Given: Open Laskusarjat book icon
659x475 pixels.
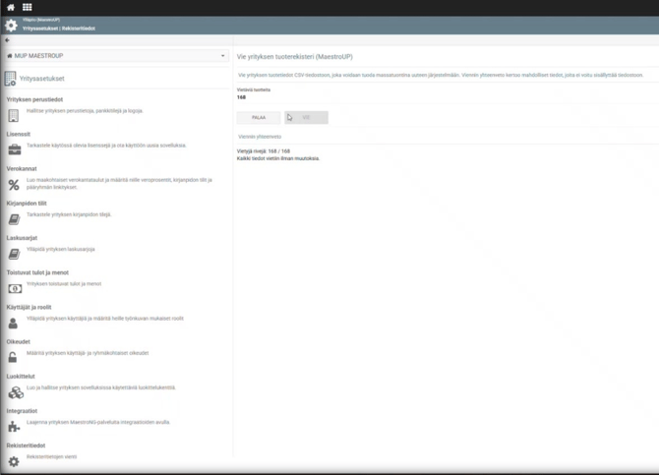Looking at the screenshot, I should (x=14, y=254).
